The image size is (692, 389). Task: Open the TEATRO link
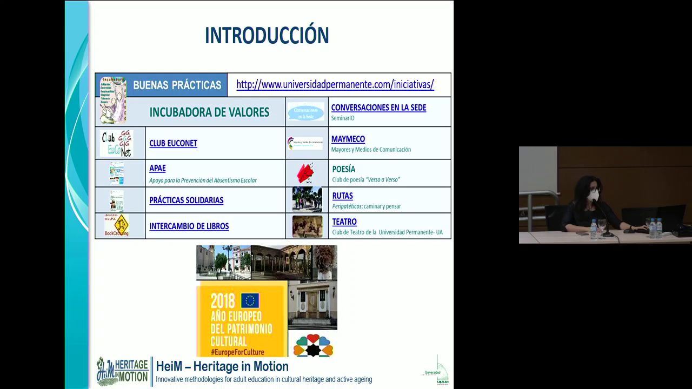(344, 222)
